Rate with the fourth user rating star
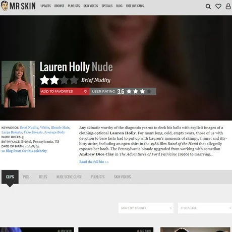232x232 pixels. tap(149, 91)
